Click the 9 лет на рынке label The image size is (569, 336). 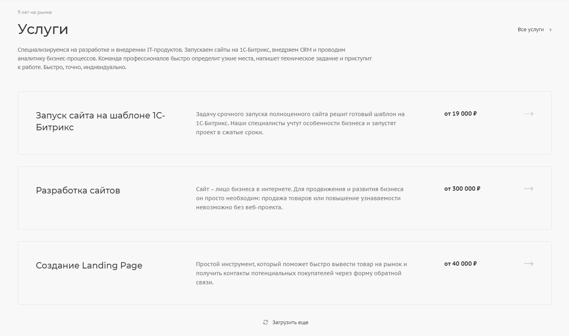tap(35, 12)
